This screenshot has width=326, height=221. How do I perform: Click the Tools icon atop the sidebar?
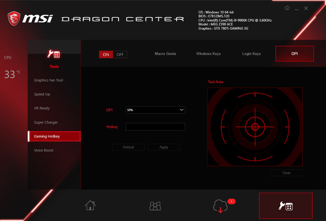[54, 54]
